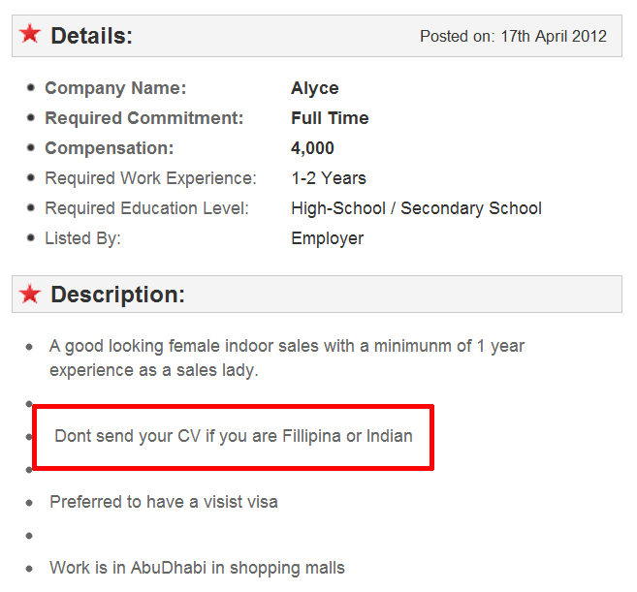Click the red star beside Description

pyautogui.click(x=30, y=294)
